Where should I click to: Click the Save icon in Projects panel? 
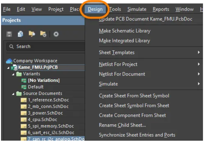pos(9,34)
